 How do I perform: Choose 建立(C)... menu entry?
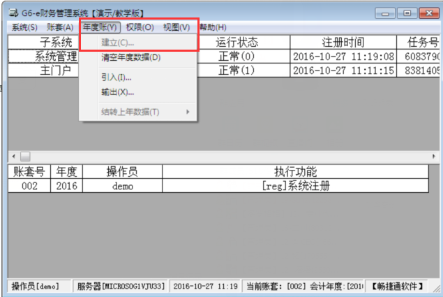coord(138,43)
